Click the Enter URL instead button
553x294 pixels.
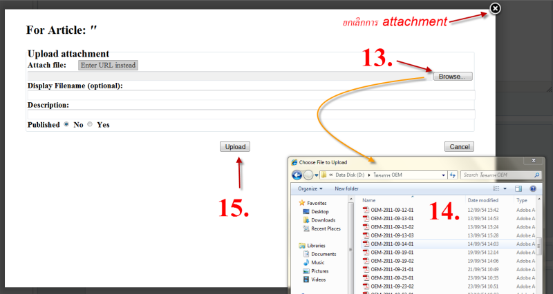point(108,65)
